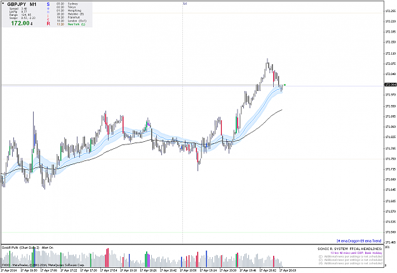Screen dimensions: 397x273
Task: Expand the chart menu triangle beside GBPJPY
Action: 3,4
